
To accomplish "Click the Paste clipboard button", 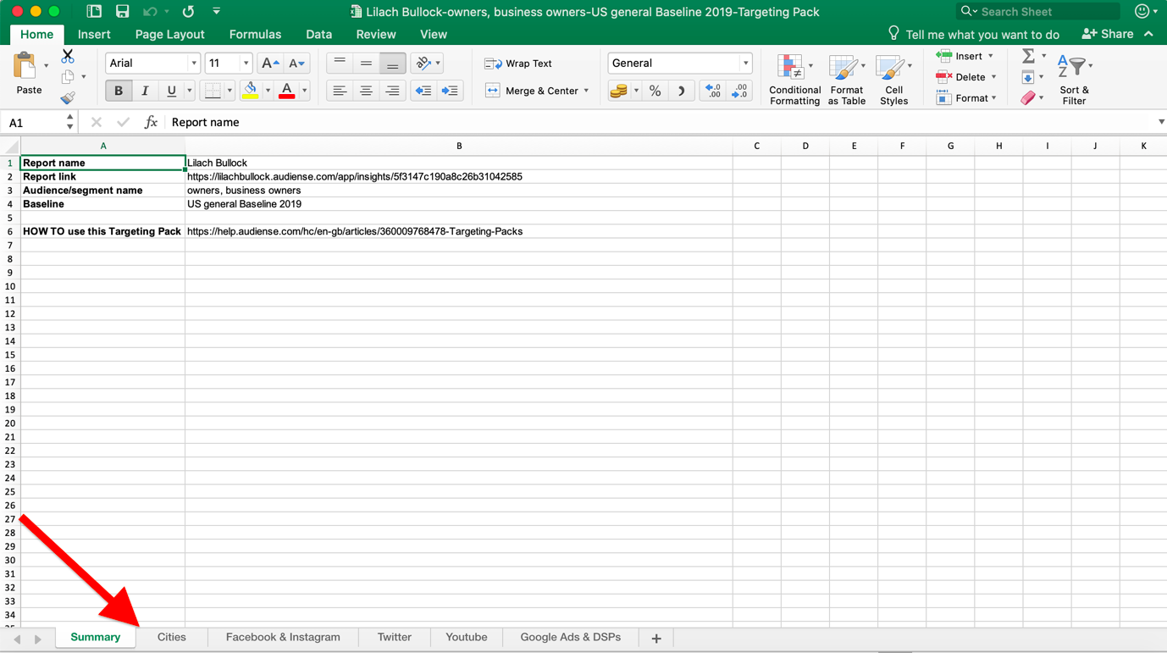I will (x=29, y=73).
